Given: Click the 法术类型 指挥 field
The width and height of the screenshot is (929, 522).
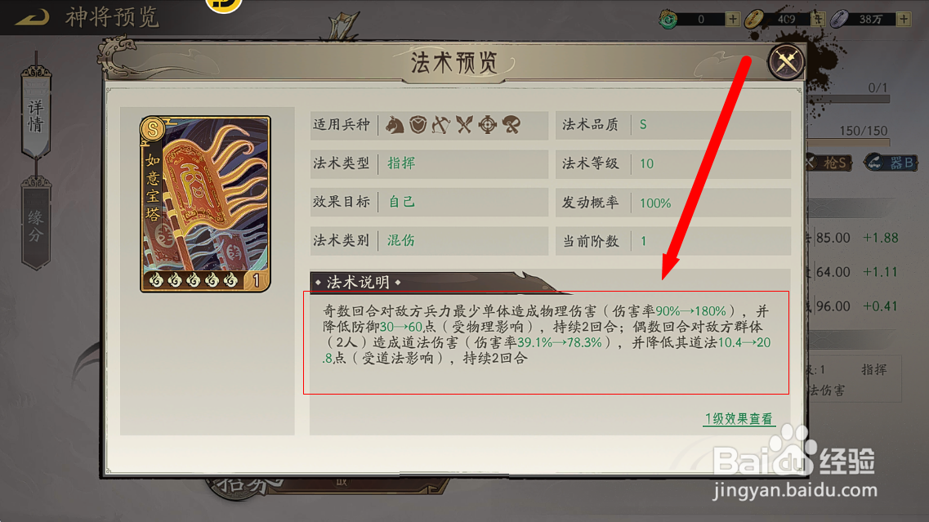Looking at the screenshot, I should [429, 163].
